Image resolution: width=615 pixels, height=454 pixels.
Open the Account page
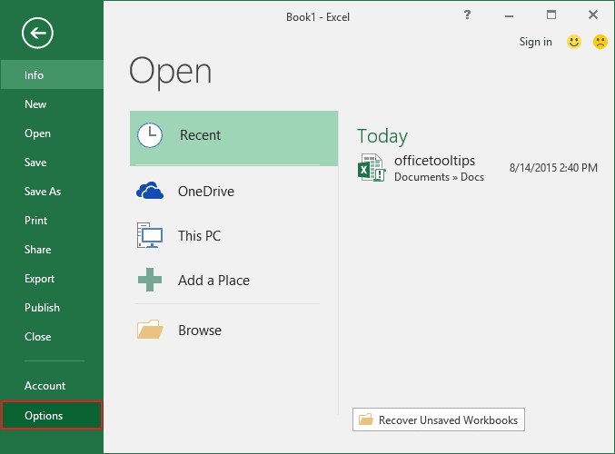coord(45,386)
